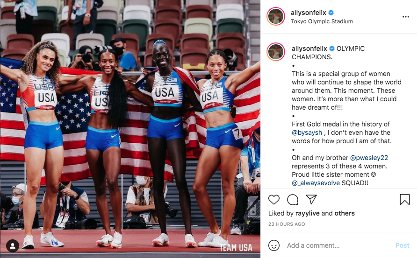
Task: Like the post with the heart icon
Action: click(x=273, y=200)
